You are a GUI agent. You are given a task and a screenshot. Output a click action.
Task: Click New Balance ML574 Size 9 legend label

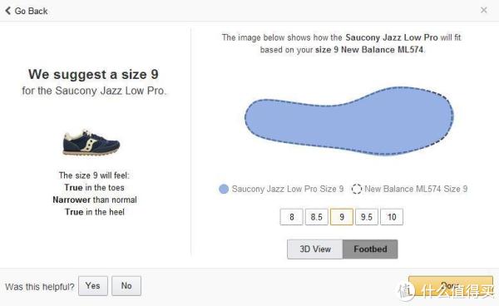(x=416, y=189)
